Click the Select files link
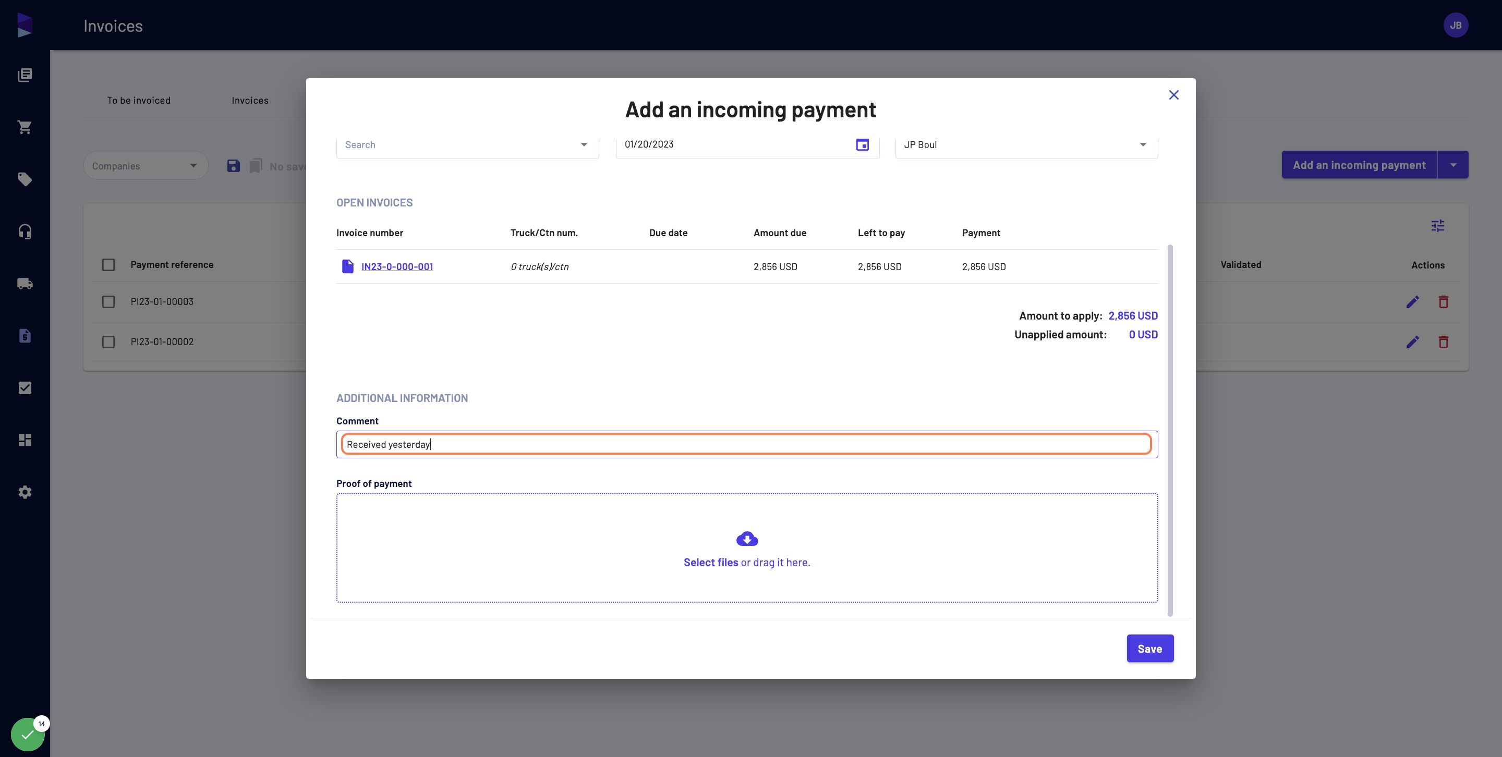Image resolution: width=1502 pixels, height=757 pixels. [x=711, y=563]
